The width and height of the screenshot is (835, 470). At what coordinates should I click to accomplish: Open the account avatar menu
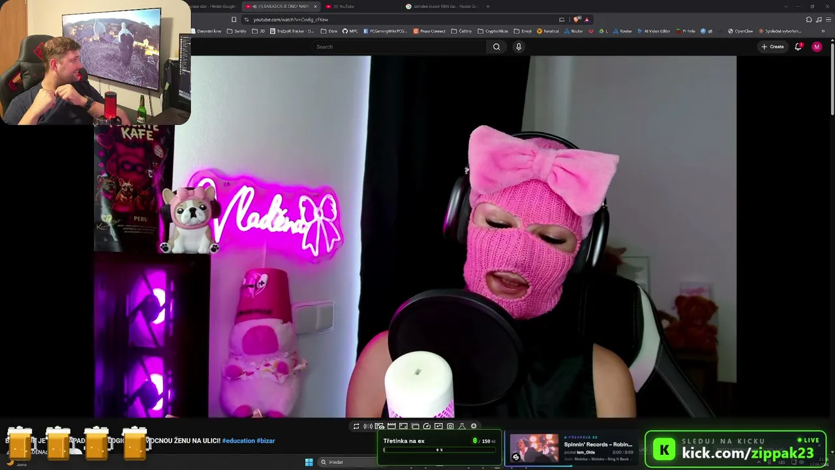tap(817, 47)
